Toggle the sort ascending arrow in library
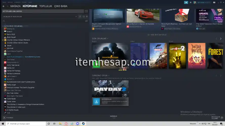The height and width of the screenshot is (126, 225). point(80,17)
